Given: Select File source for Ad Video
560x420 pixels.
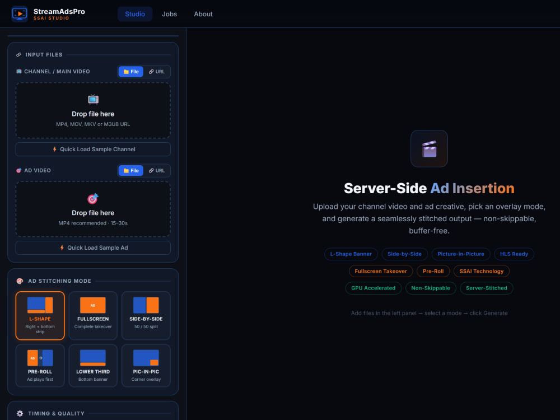Looking at the screenshot, I should tap(131, 170).
